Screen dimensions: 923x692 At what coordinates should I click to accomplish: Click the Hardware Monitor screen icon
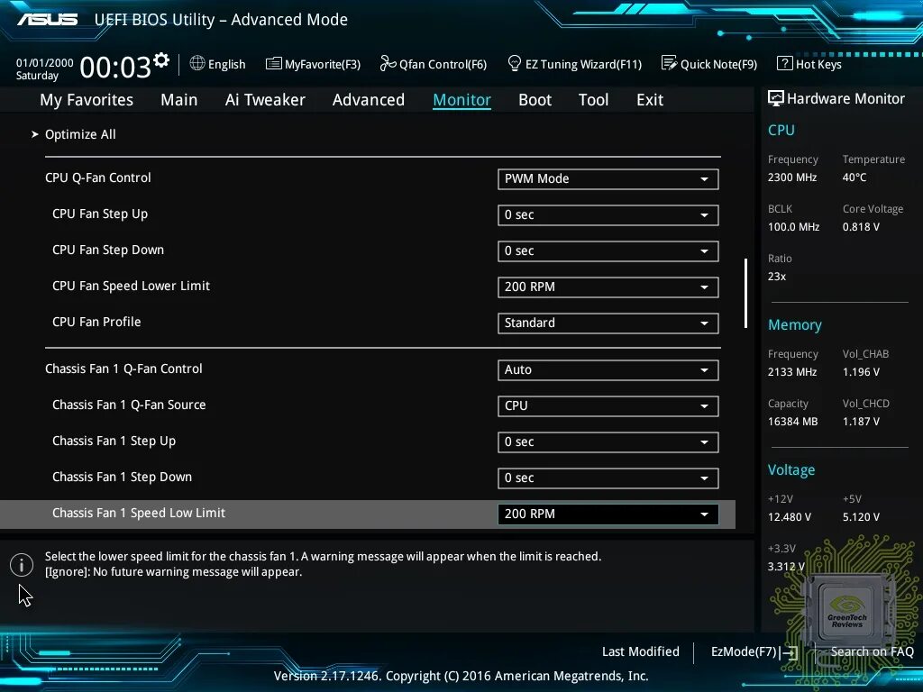tap(776, 98)
